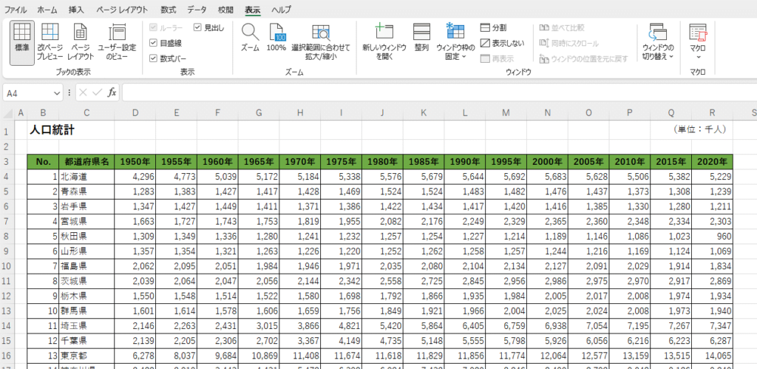Click into the formula bar input
Screen dimensions: 757x369
pyautogui.click(x=439, y=92)
